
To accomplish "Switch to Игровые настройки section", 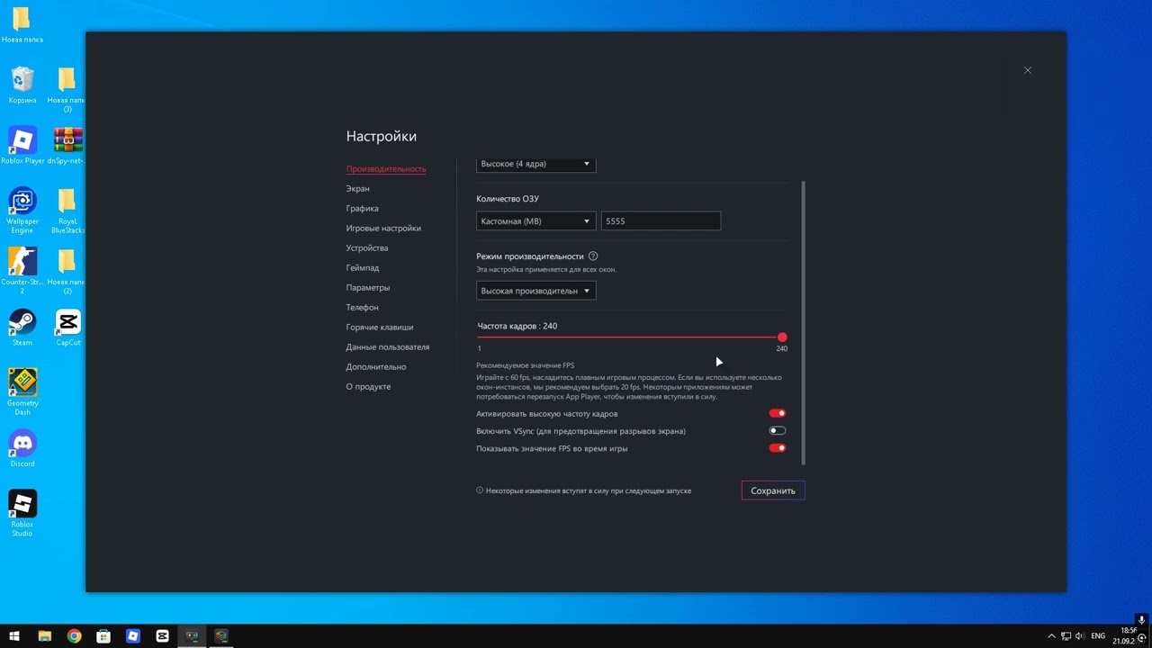I will 383,229.
